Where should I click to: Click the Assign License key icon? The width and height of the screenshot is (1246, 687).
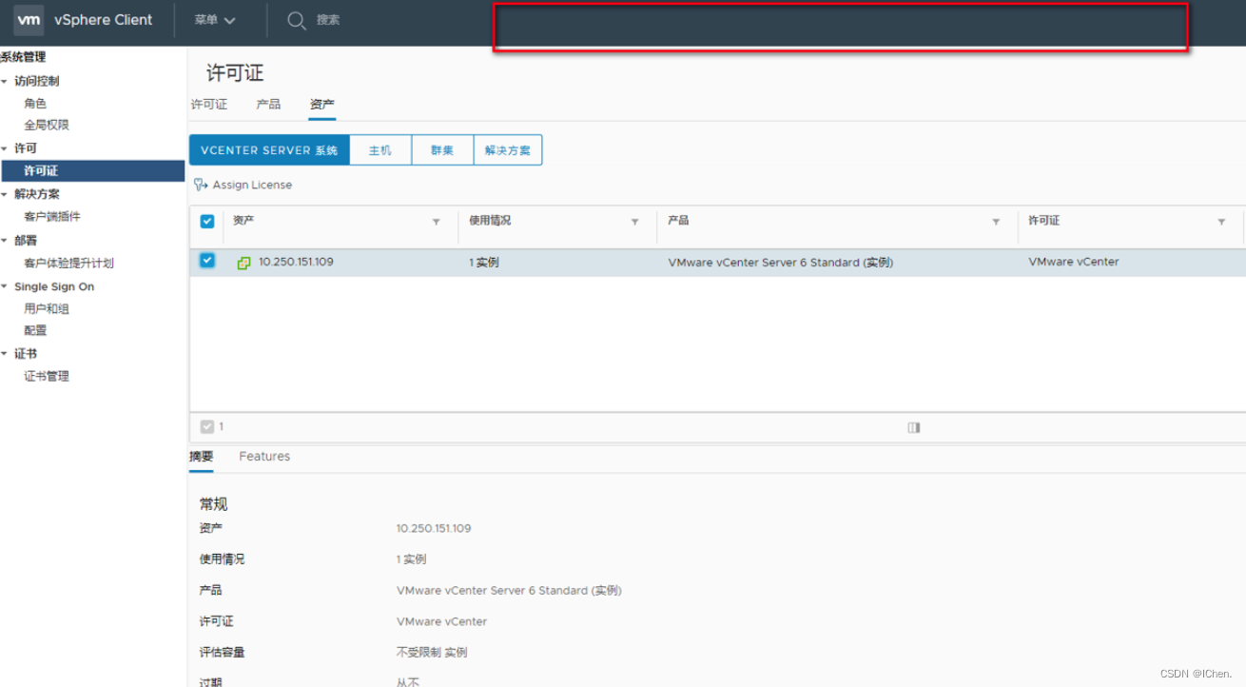[x=199, y=185]
